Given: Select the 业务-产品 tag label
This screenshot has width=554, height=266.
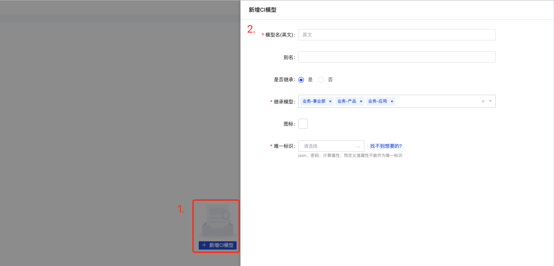Looking at the screenshot, I should (x=347, y=101).
